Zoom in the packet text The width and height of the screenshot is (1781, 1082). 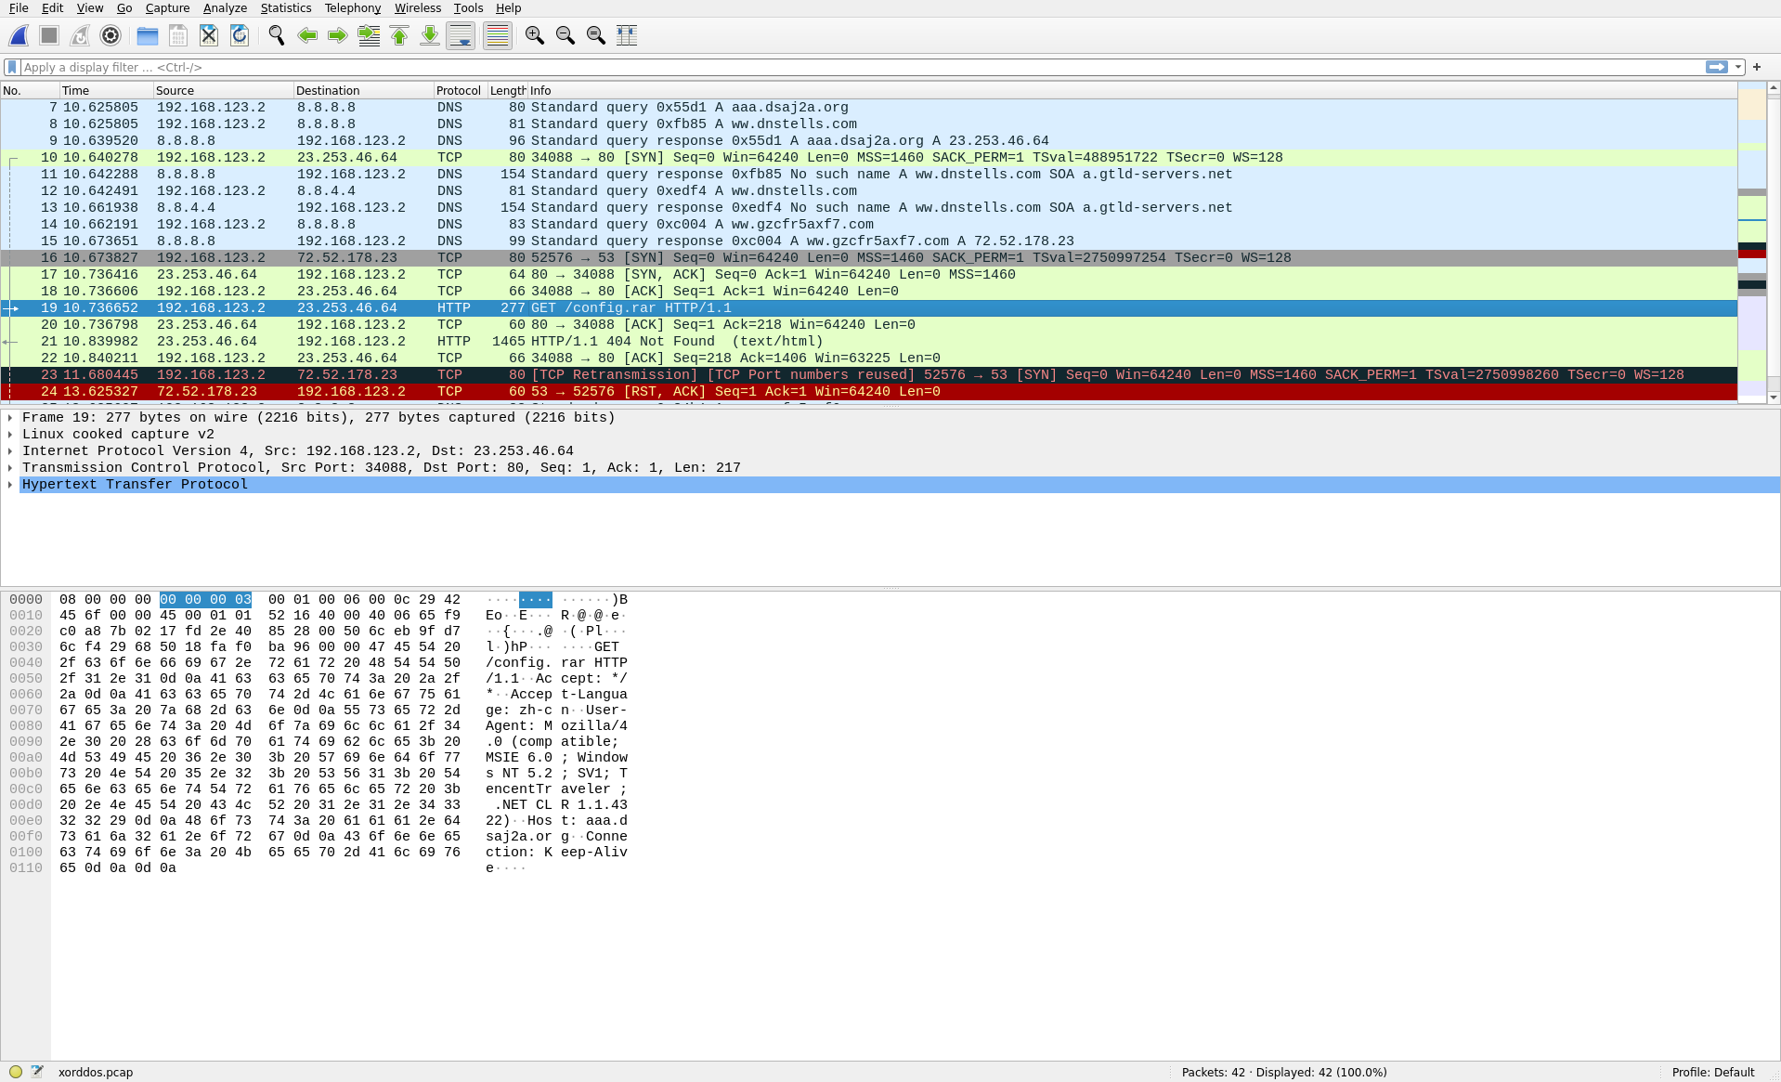(x=535, y=35)
